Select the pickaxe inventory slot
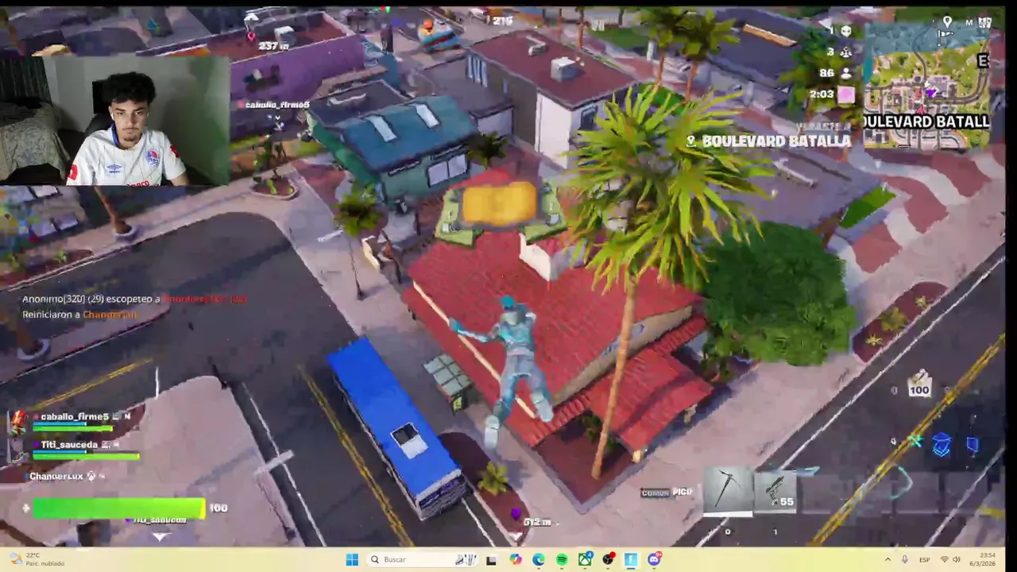Image resolution: width=1017 pixels, height=572 pixels. (x=727, y=490)
